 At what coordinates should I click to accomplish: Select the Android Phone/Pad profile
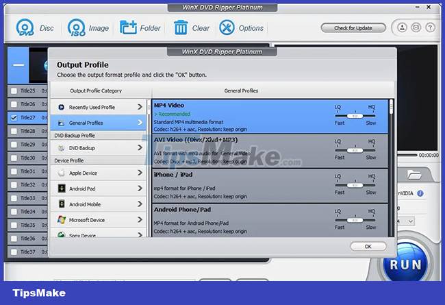[270, 220]
